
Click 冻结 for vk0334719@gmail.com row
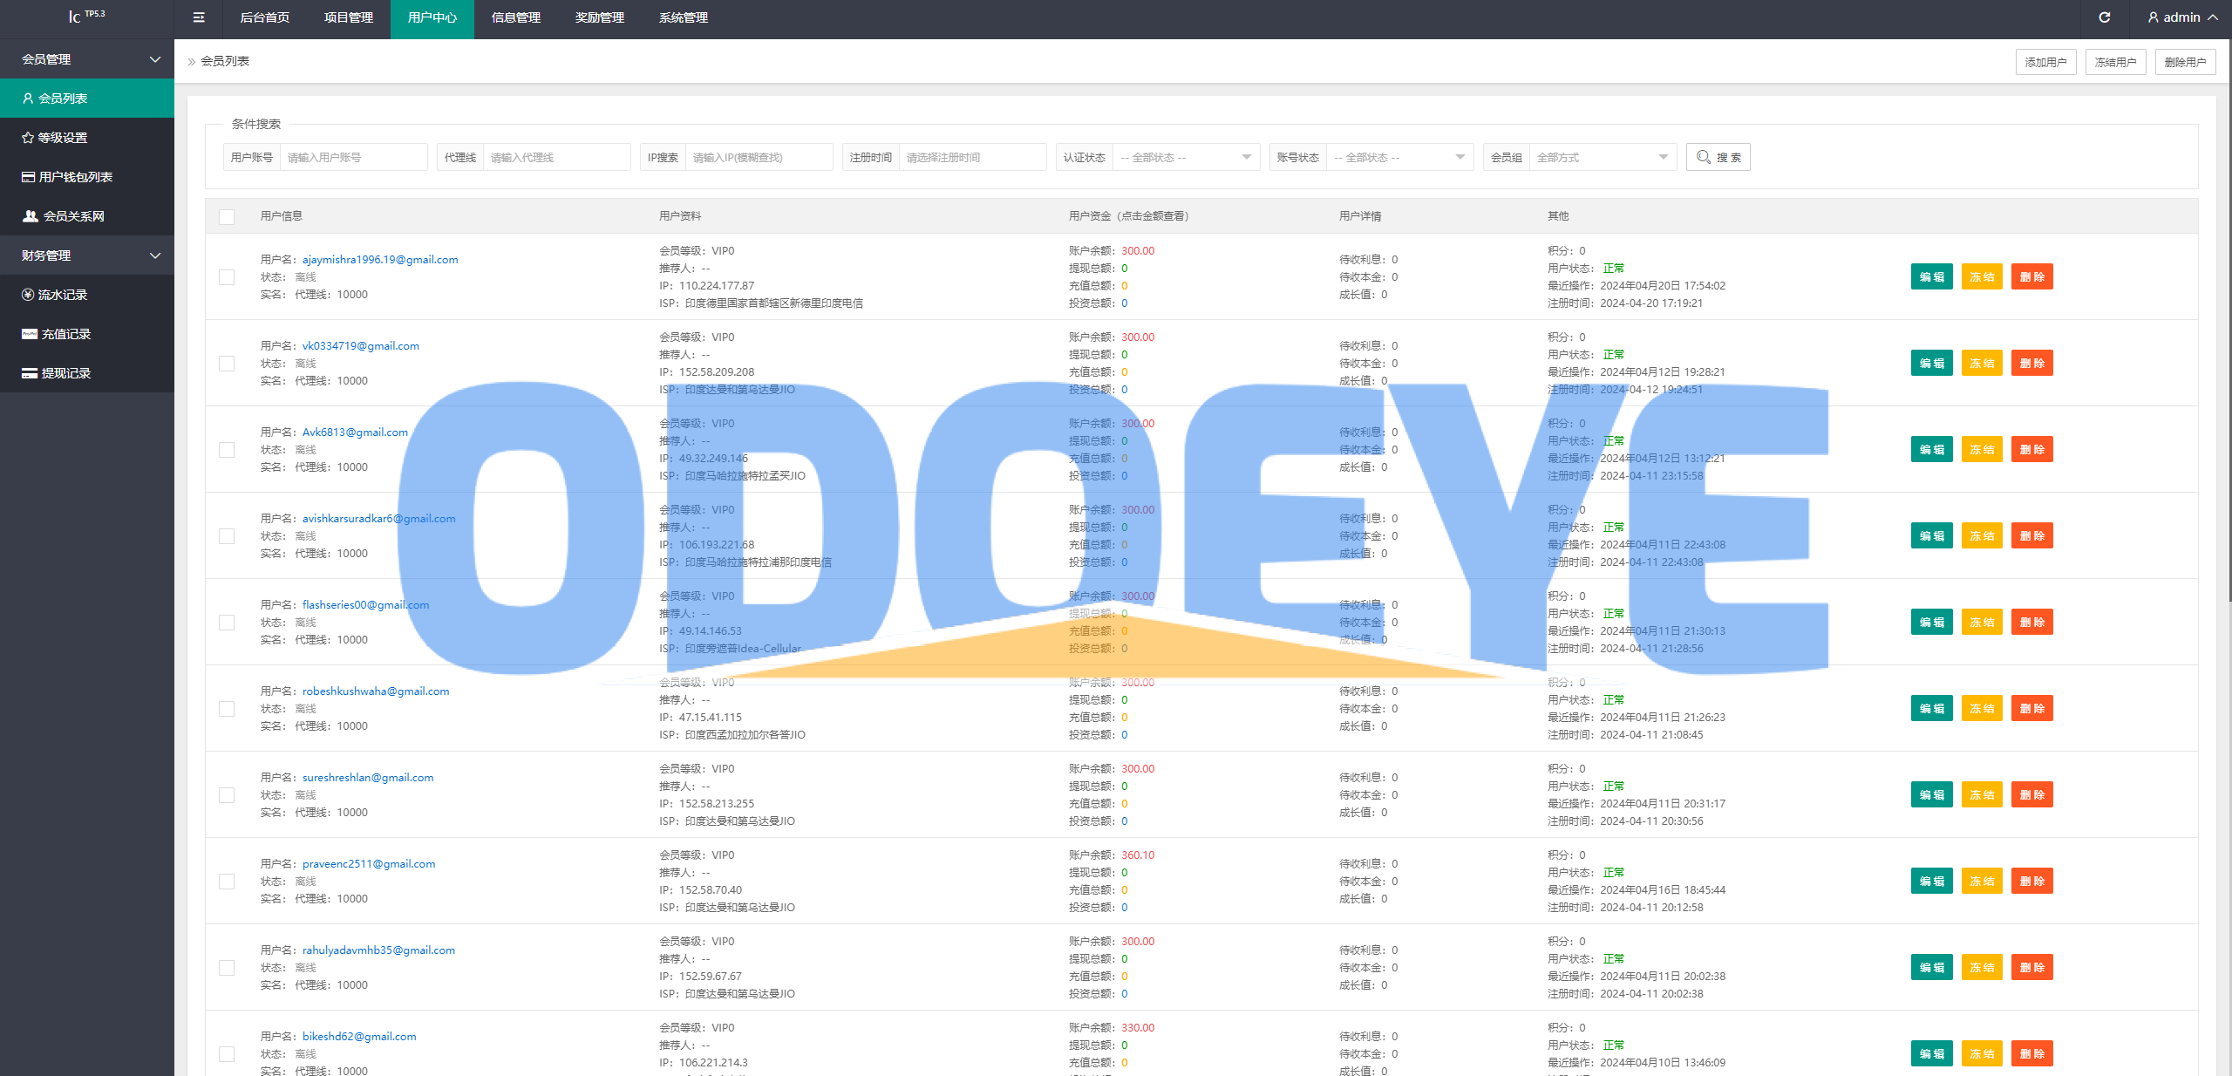tap(1982, 364)
